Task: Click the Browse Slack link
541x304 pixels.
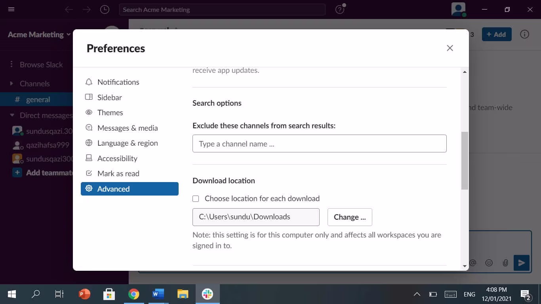Action: 41,65
